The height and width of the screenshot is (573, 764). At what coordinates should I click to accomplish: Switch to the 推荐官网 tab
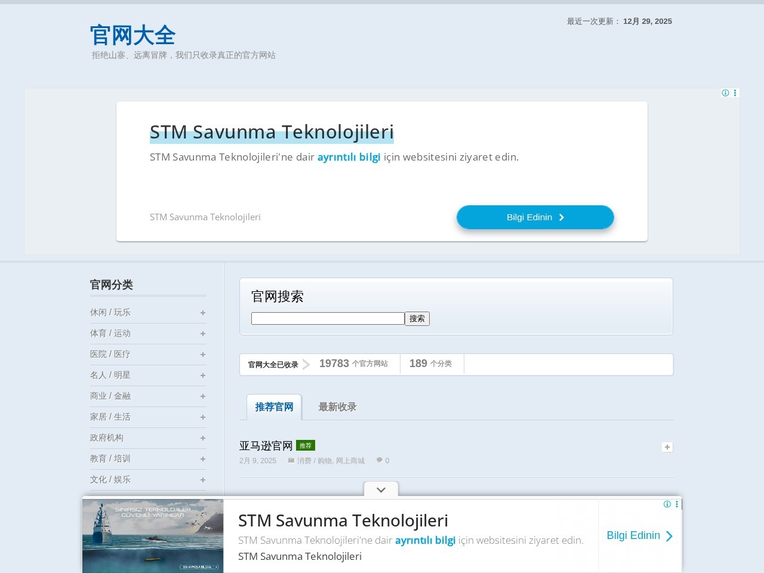click(x=275, y=407)
